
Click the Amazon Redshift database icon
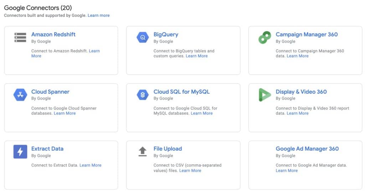coord(20,37)
